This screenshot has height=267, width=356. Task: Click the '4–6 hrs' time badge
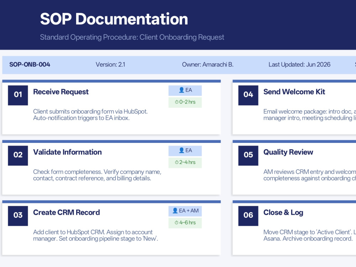tap(185, 223)
